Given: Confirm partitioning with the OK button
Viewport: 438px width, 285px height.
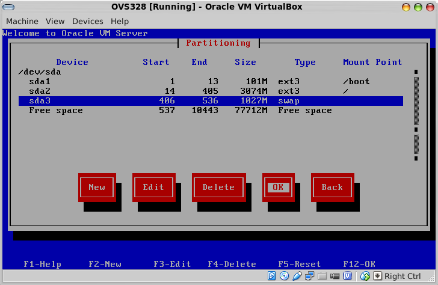Looking at the screenshot, I should 278,188.
